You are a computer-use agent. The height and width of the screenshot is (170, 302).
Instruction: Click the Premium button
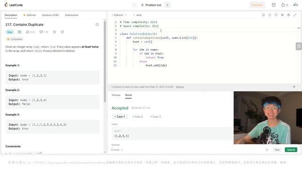click(x=257, y=5)
